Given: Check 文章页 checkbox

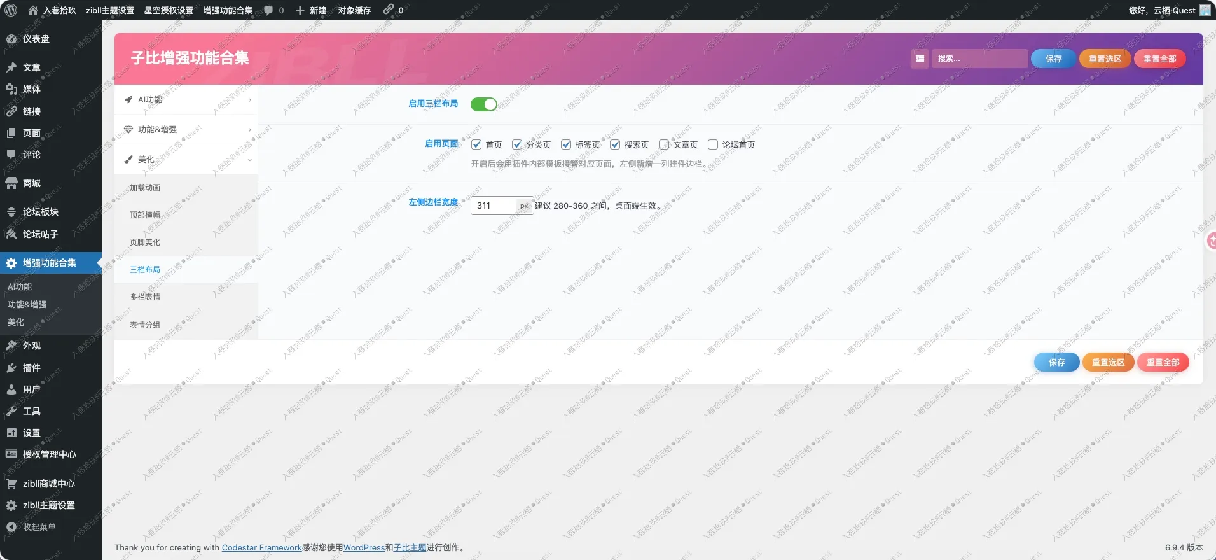Looking at the screenshot, I should pos(664,144).
